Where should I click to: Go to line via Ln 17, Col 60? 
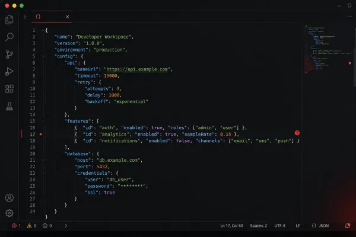pyautogui.click(x=231, y=226)
